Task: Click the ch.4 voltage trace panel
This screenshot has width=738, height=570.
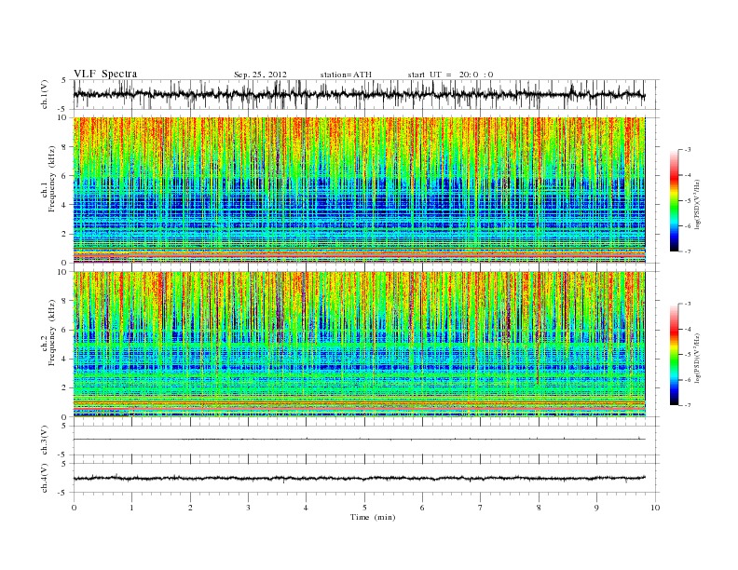Action: click(x=366, y=478)
